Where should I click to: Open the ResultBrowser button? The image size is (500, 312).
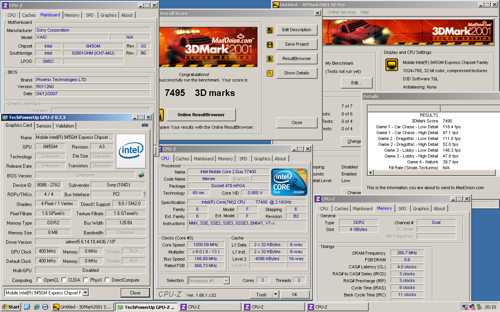tap(297, 58)
